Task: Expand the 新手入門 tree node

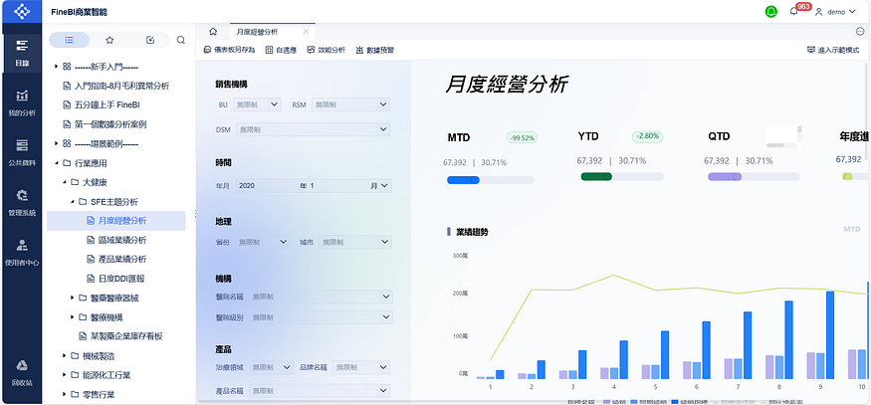Action: (x=56, y=67)
